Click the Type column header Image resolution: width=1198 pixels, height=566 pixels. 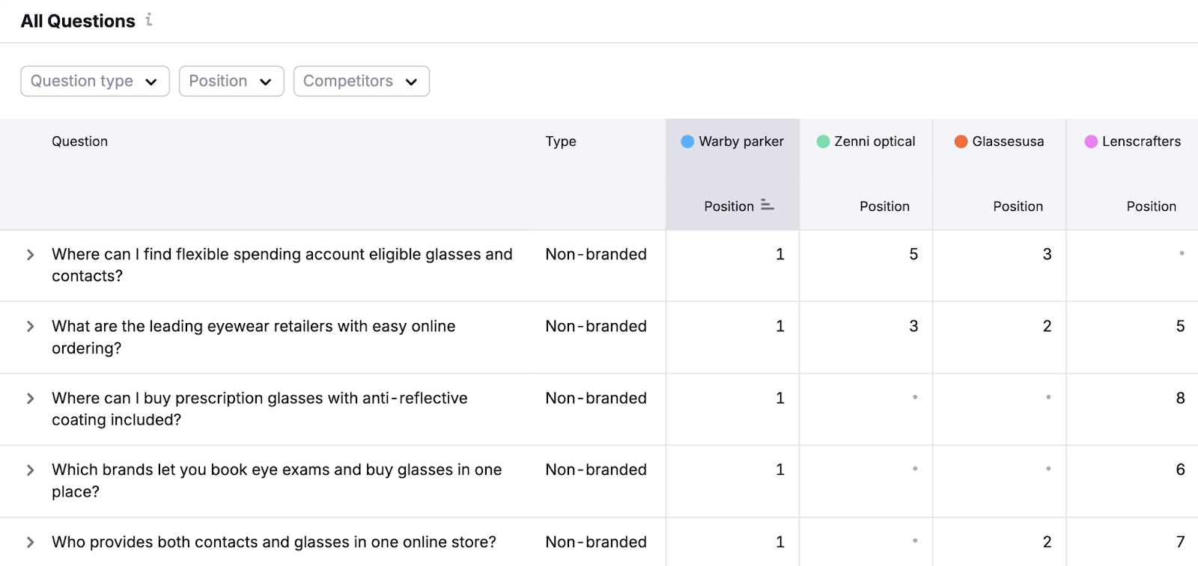click(x=560, y=141)
